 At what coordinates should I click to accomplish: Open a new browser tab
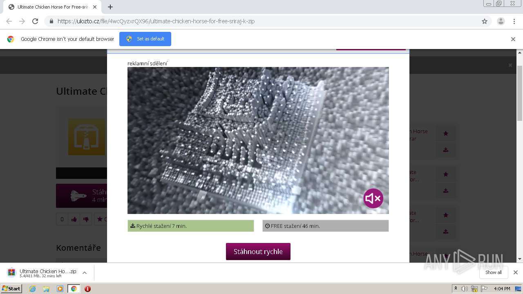click(110, 7)
